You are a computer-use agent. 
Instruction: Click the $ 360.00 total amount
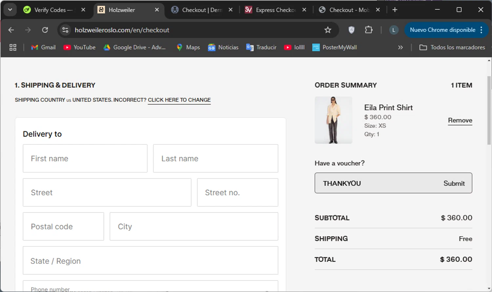[456, 260]
